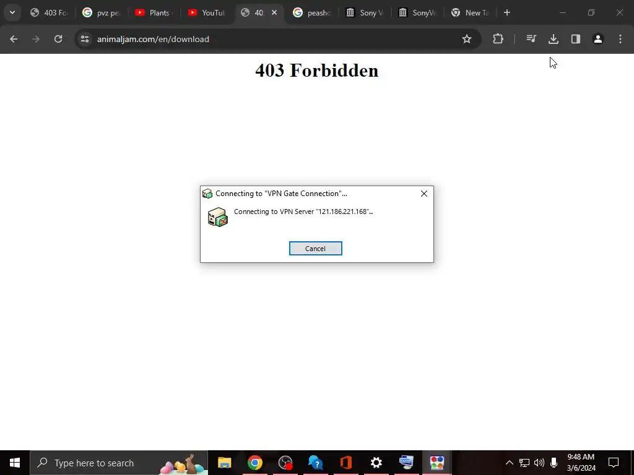
Task: Click the Easter eggs search highlight icon
Action: 183,464
